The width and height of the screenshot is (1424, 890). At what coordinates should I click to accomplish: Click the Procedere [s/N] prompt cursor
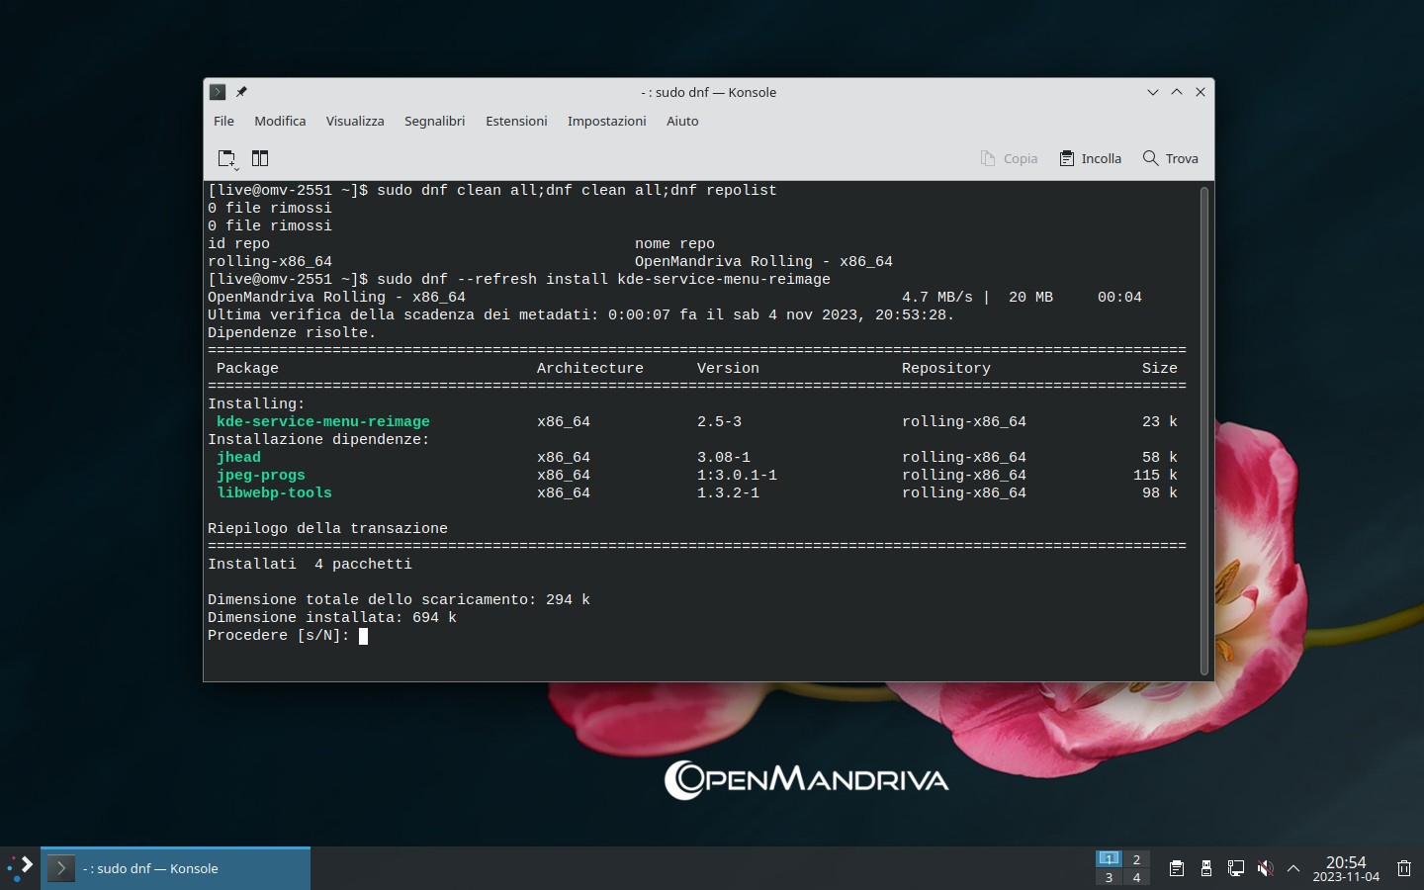pos(363,636)
